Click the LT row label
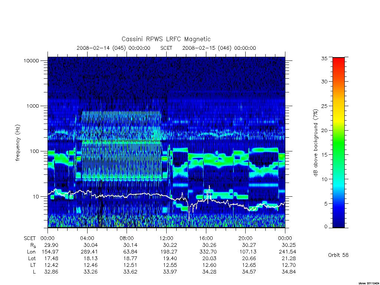The height and width of the screenshot is (285, 380). 33,265
